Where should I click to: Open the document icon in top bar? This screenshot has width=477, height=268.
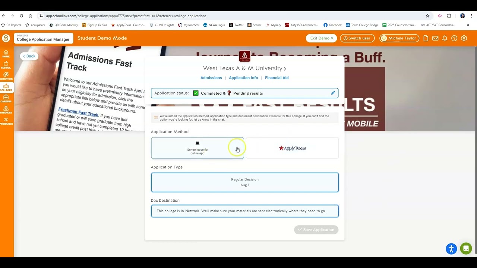[x=426, y=38]
